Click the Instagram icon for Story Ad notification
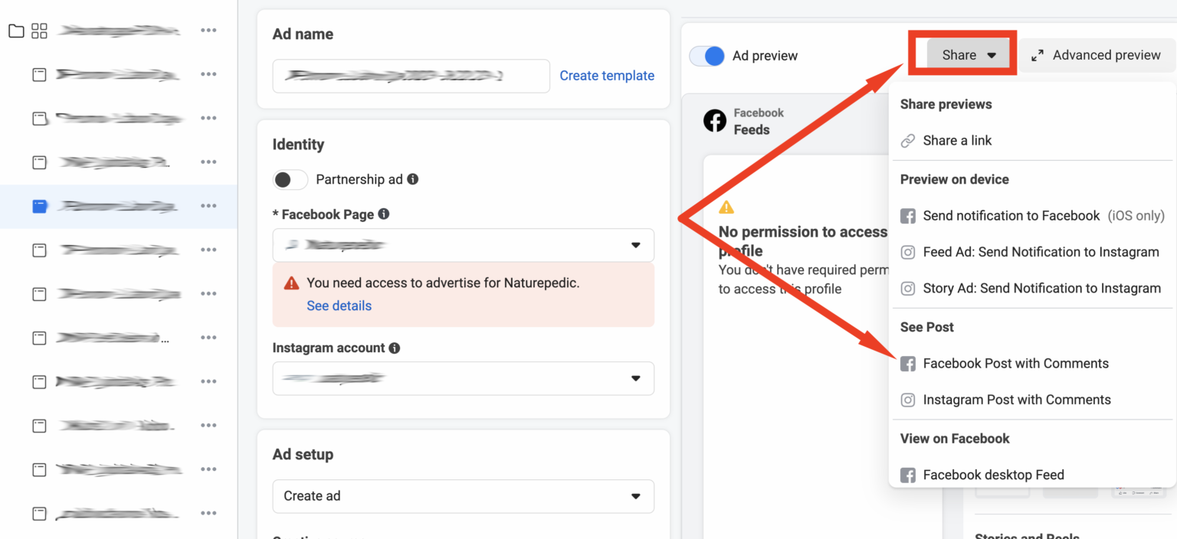Image resolution: width=1177 pixels, height=539 pixels. (x=908, y=289)
